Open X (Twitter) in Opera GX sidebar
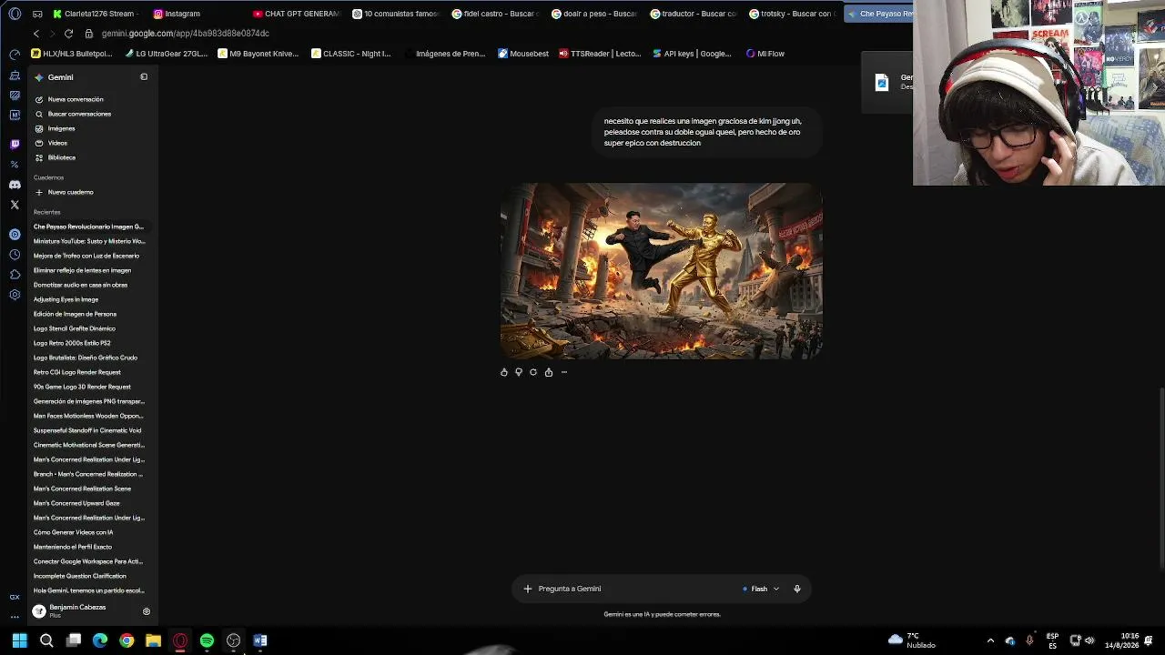This screenshot has width=1165, height=655. [15, 205]
